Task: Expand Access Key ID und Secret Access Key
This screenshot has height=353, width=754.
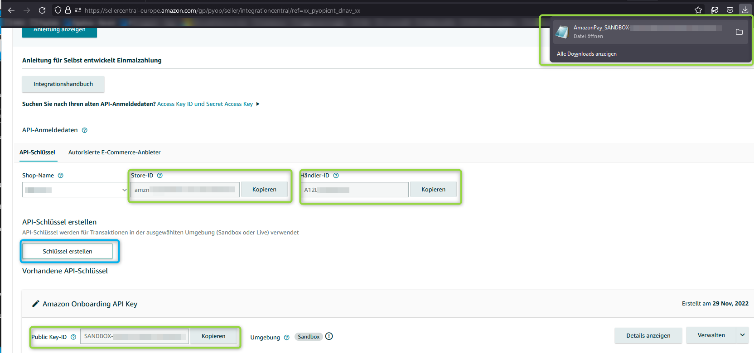Action: pos(205,104)
